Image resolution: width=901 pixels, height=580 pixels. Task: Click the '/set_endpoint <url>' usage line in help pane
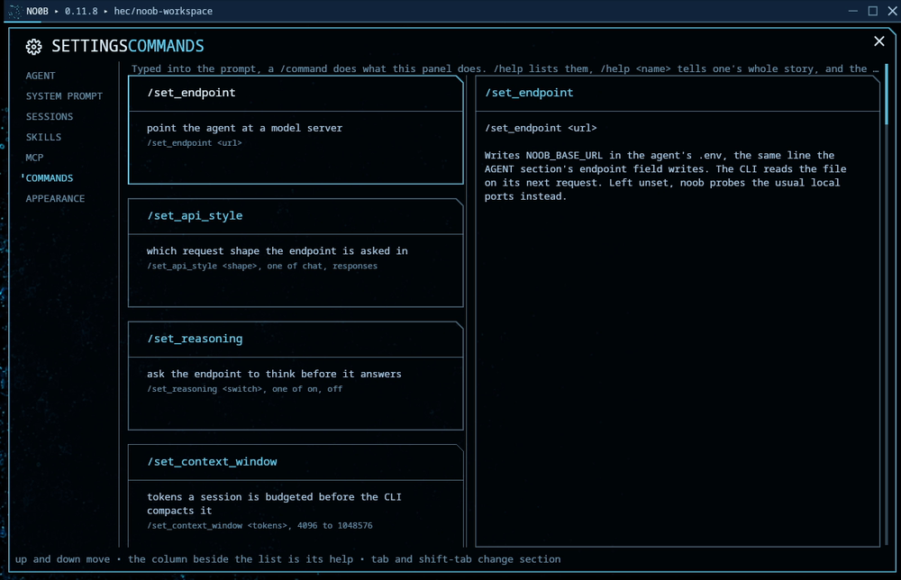[x=541, y=128]
